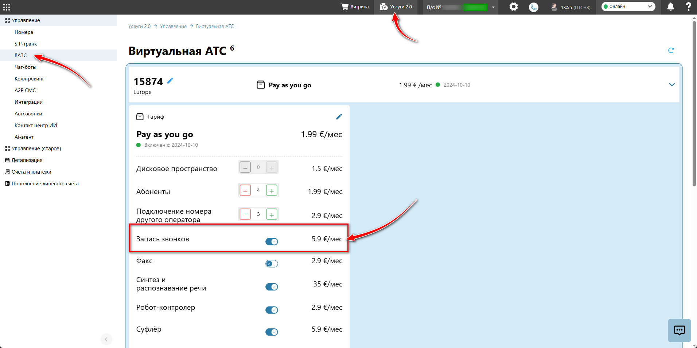Disable the Запись звонков toggle
The width and height of the screenshot is (697, 348).
coord(272,242)
